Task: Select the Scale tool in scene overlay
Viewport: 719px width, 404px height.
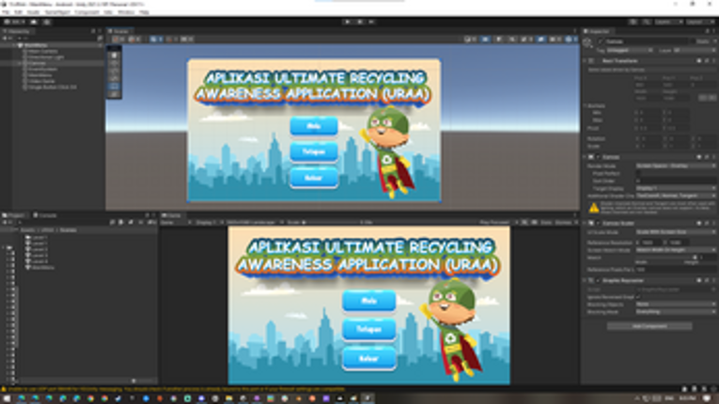Action: pos(114,78)
